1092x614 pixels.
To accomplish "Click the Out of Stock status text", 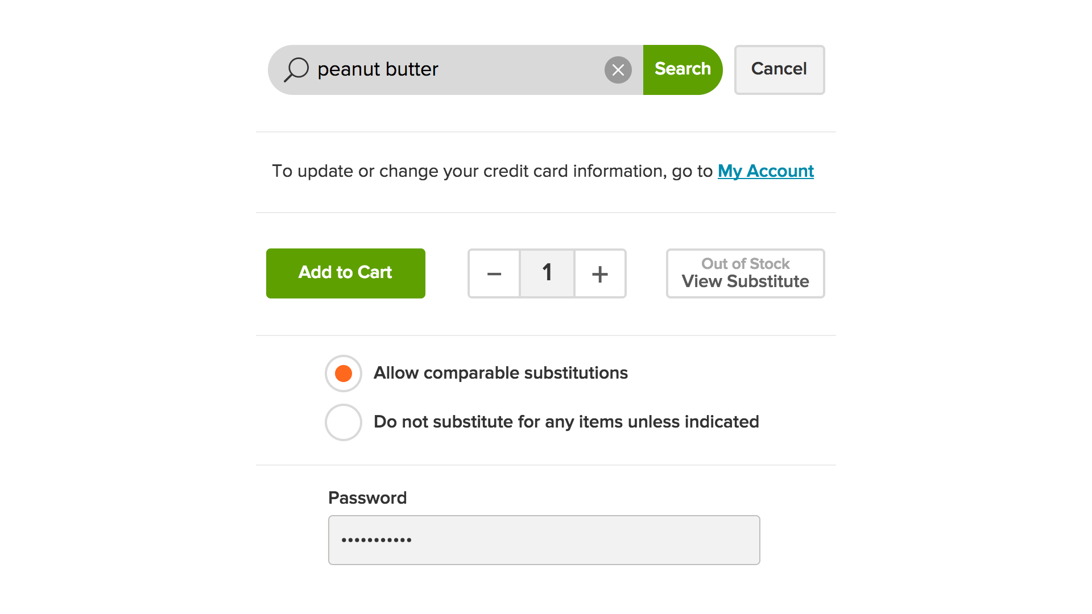I will click(x=746, y=264).
